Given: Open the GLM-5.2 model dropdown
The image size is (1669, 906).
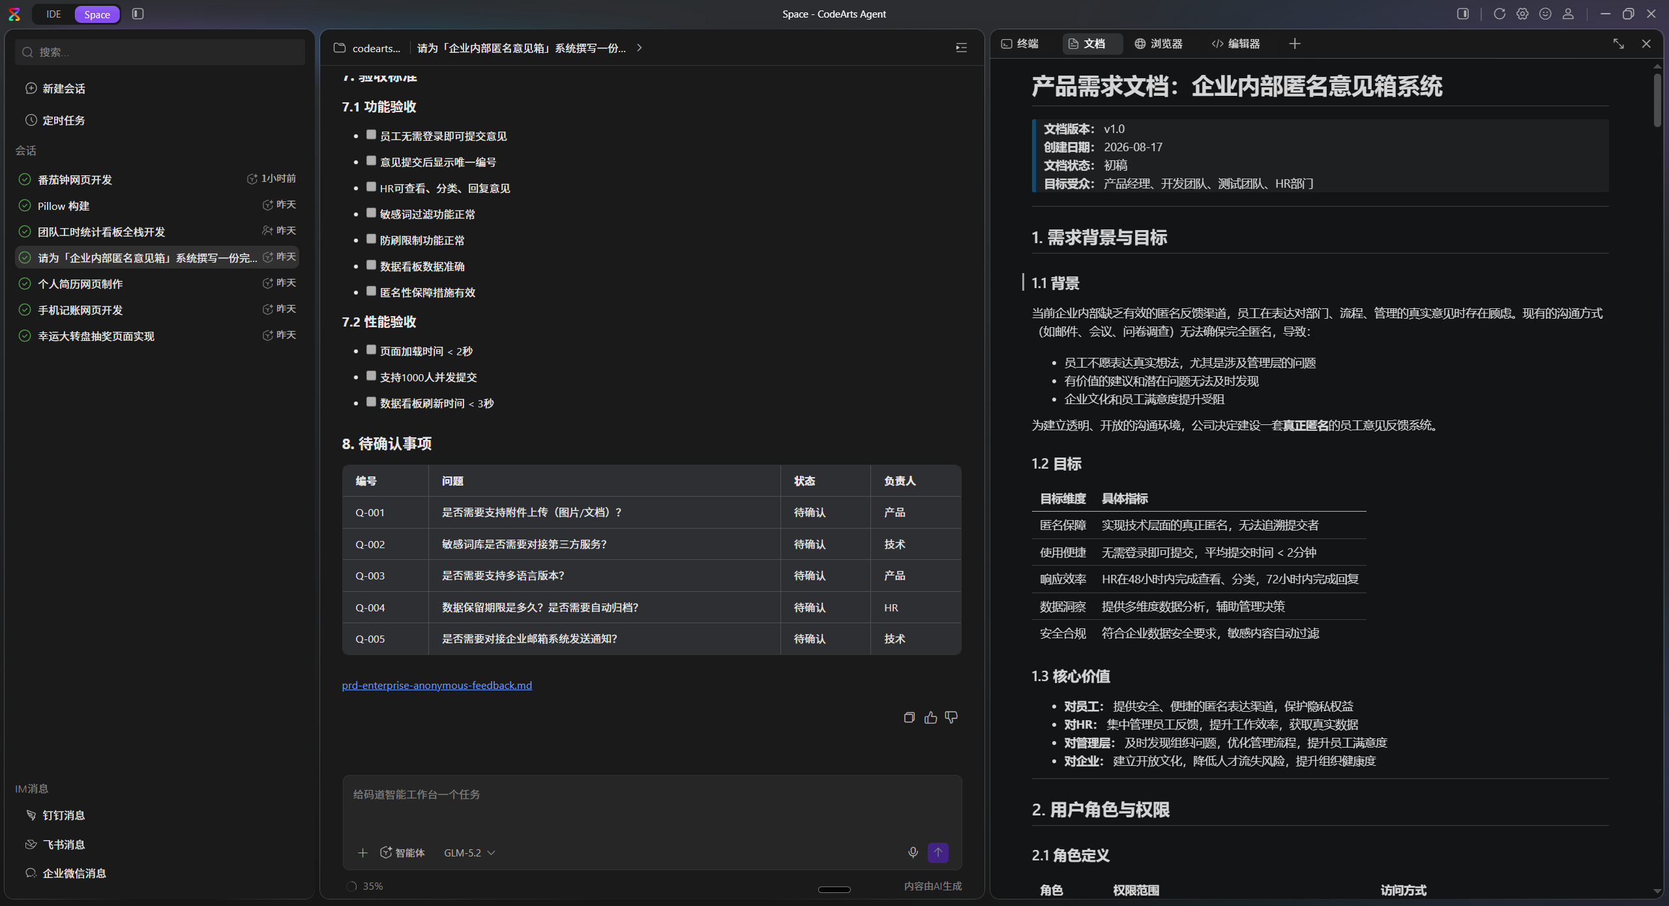Looking at the screenshot, I should [469, 853].
